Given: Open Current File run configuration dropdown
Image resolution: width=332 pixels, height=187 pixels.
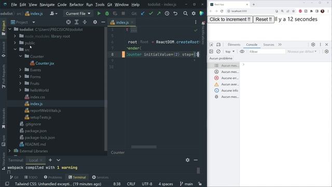Looking at the screenshot, I should (78, 14).
